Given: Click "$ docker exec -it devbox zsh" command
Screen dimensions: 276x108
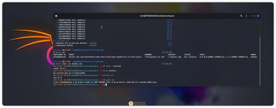Looking at the screenshot, I should tap(67, 64).
